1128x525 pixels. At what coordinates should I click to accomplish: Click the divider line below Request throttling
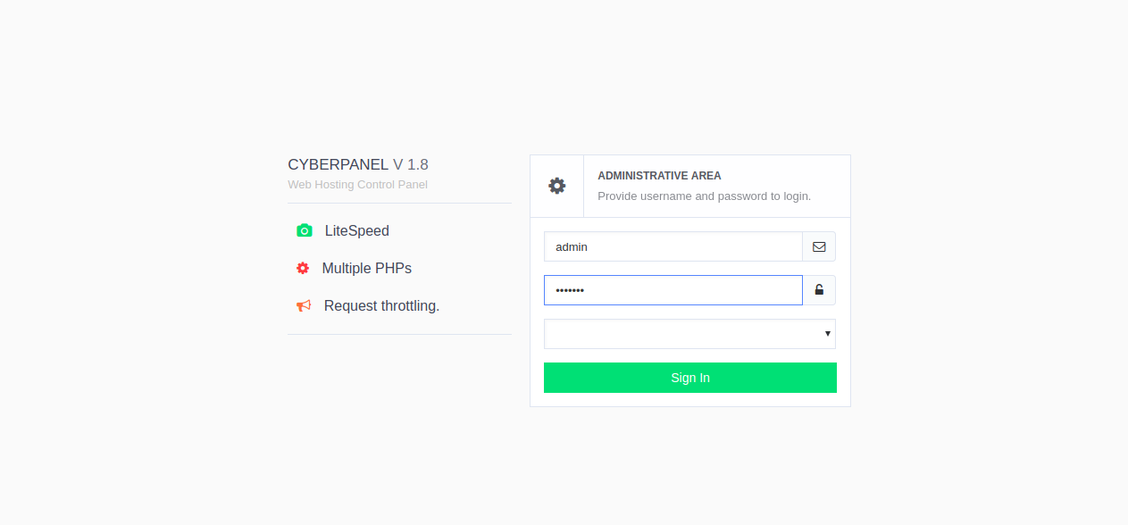(399, 334)
